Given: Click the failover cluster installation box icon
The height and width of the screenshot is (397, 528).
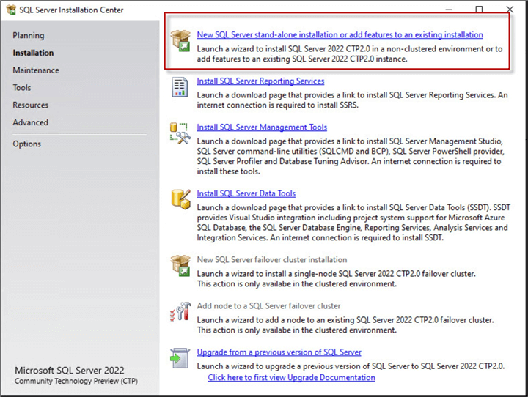Looking at the screenshot, I should click(180, 265).
